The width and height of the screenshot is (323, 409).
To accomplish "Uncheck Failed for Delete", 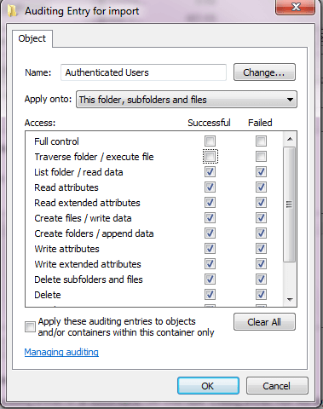I will coord(261,294).
